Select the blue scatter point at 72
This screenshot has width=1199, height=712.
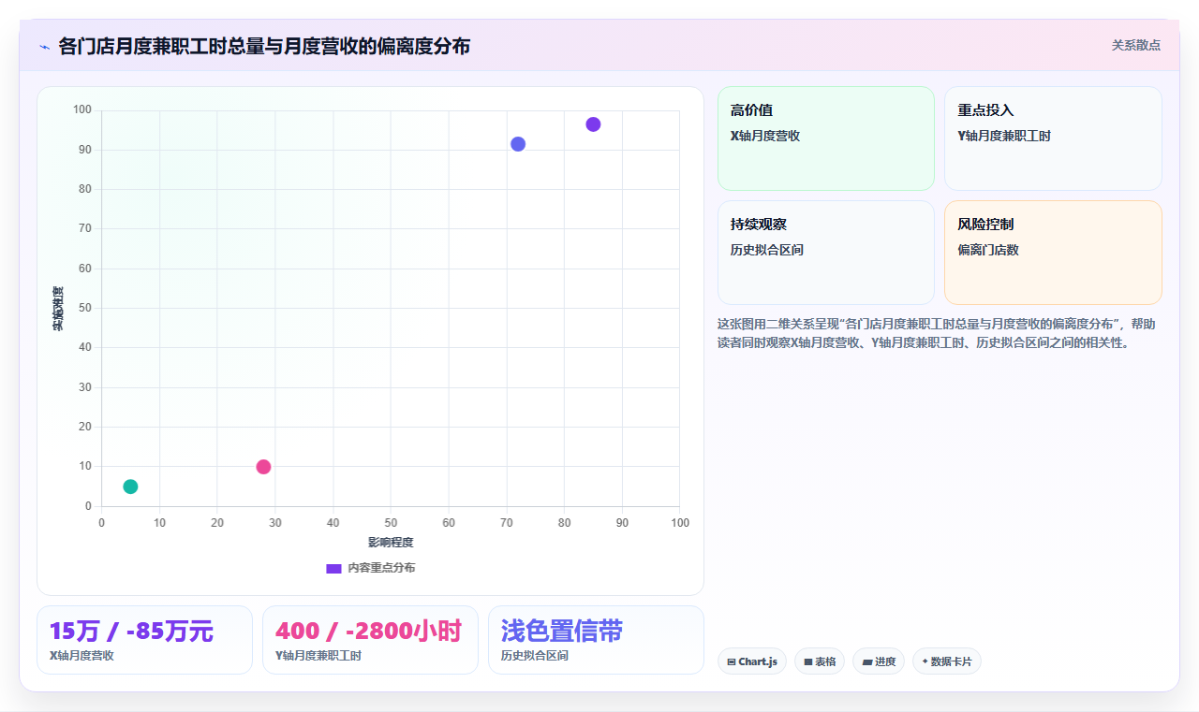coord(518,144)
